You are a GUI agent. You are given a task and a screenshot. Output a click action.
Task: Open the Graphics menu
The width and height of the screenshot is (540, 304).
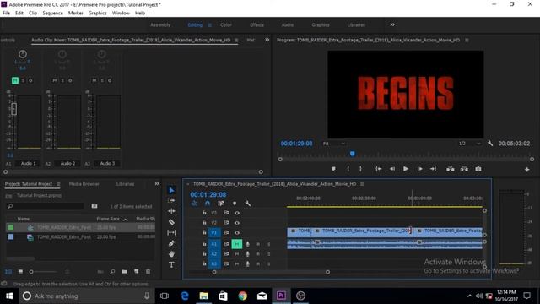(x=98, y=14)
